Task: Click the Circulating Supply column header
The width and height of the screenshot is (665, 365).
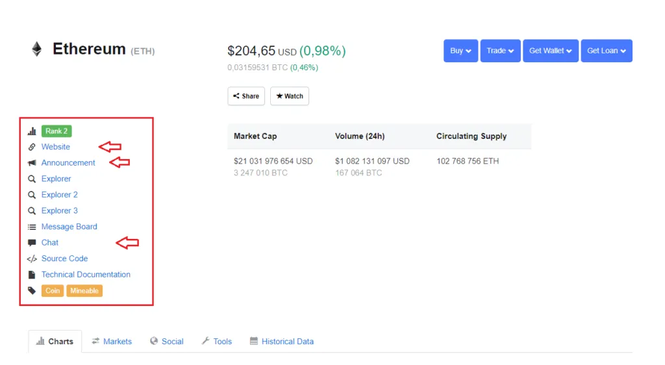Action: tap(471, 136)
